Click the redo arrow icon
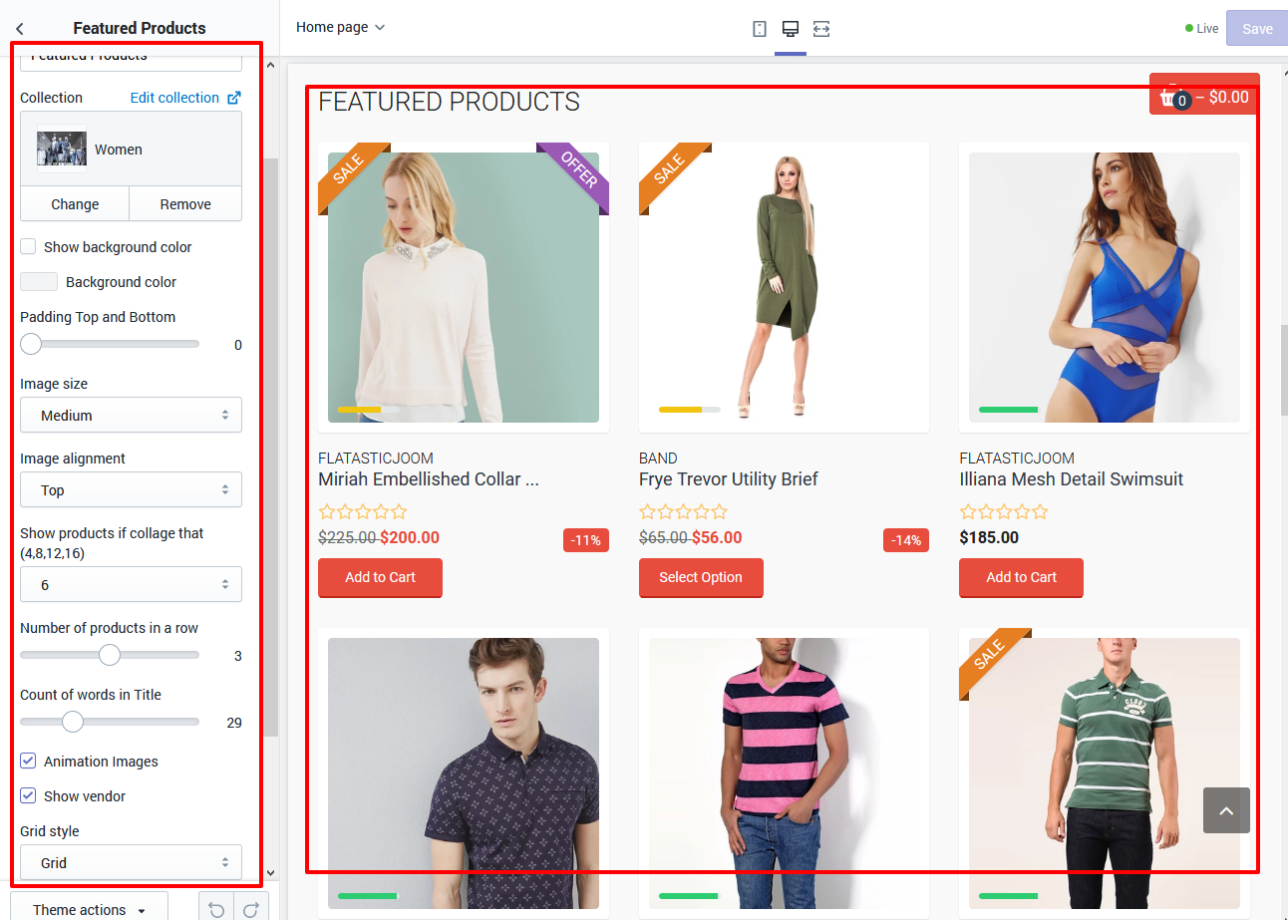1288x920 pixels. point(251,909)
